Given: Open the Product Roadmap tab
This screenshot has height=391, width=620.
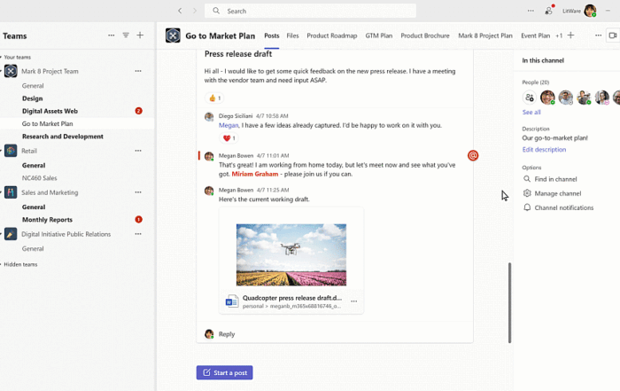Looking at the screenshot, I should click(332, 35).
